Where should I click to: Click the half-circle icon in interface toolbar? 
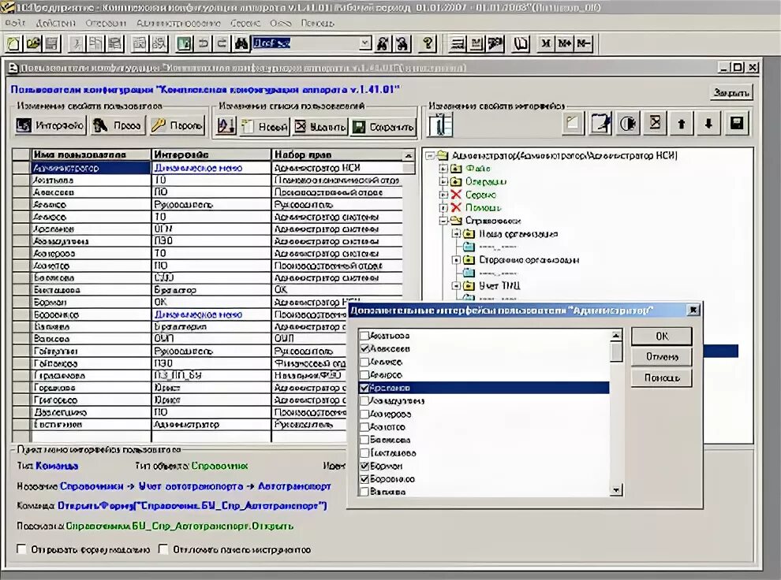pyautogui.click(x=628, y=124)
